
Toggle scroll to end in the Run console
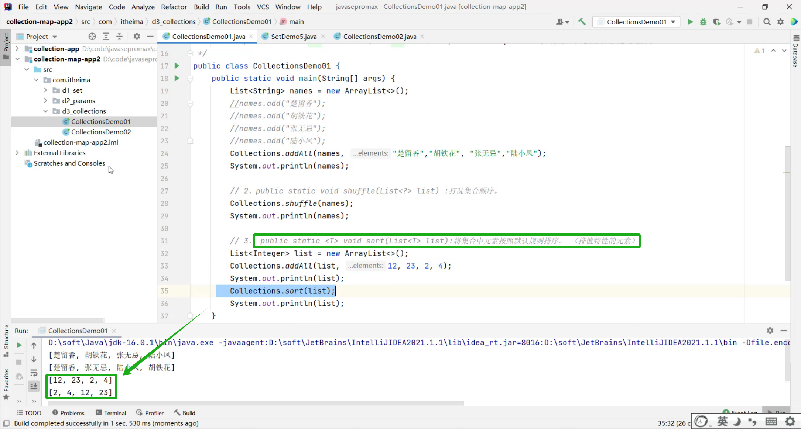pyautogui.click(x=34, y=386)
